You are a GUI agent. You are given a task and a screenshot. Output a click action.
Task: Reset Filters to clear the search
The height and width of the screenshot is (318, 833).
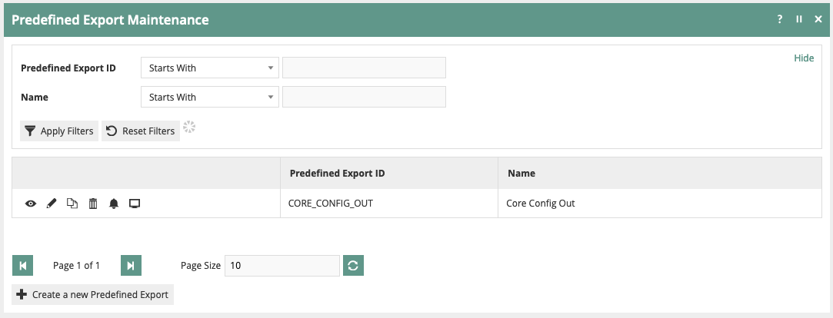pyautogui.click(x=141, y=131)
